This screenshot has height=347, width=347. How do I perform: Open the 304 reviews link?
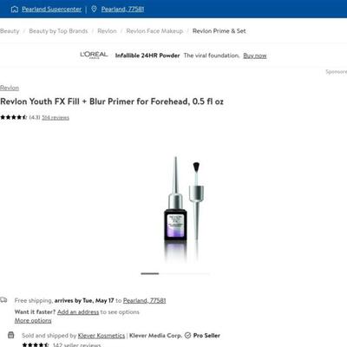[56, 117]
